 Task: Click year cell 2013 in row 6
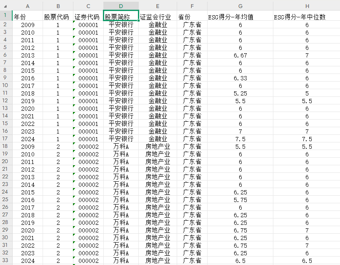click(27, 55)
